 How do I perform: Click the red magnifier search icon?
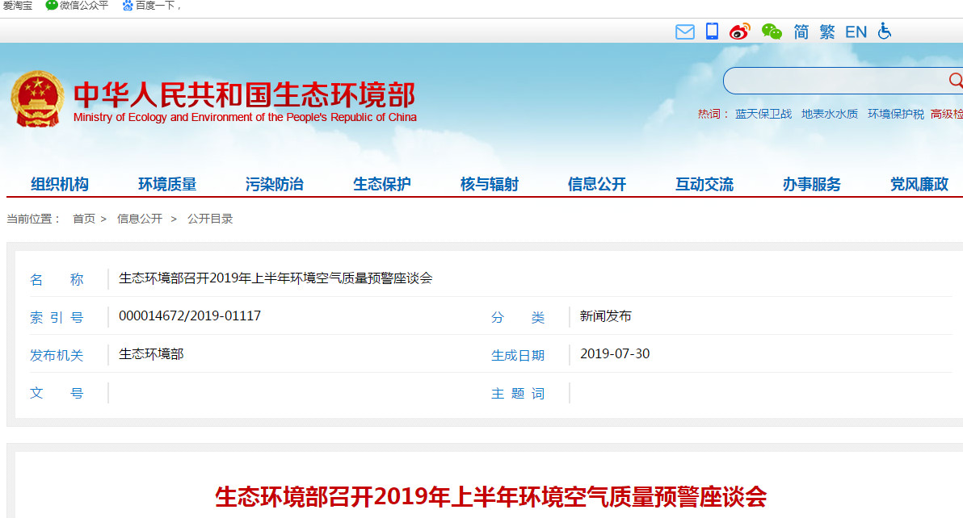pyautogui.click(x=955, y=80)
